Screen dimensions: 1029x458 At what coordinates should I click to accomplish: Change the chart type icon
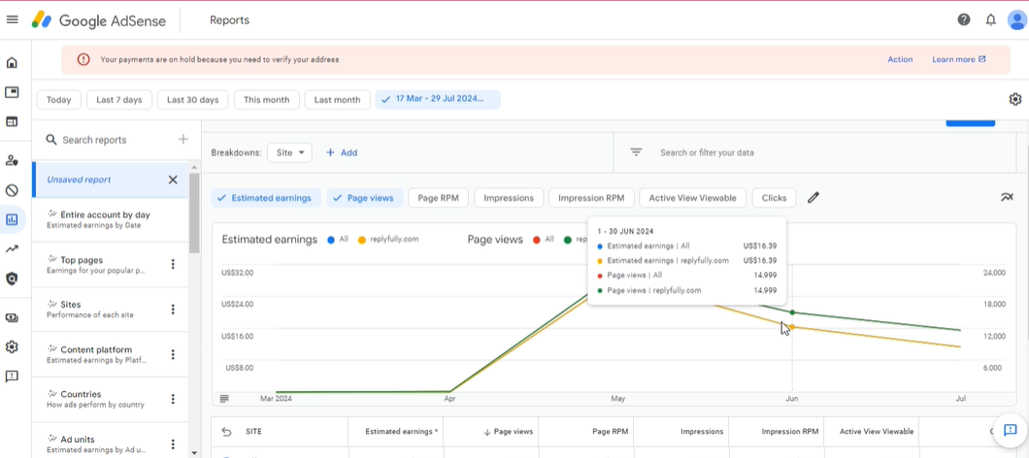[x=1007, y=197]
